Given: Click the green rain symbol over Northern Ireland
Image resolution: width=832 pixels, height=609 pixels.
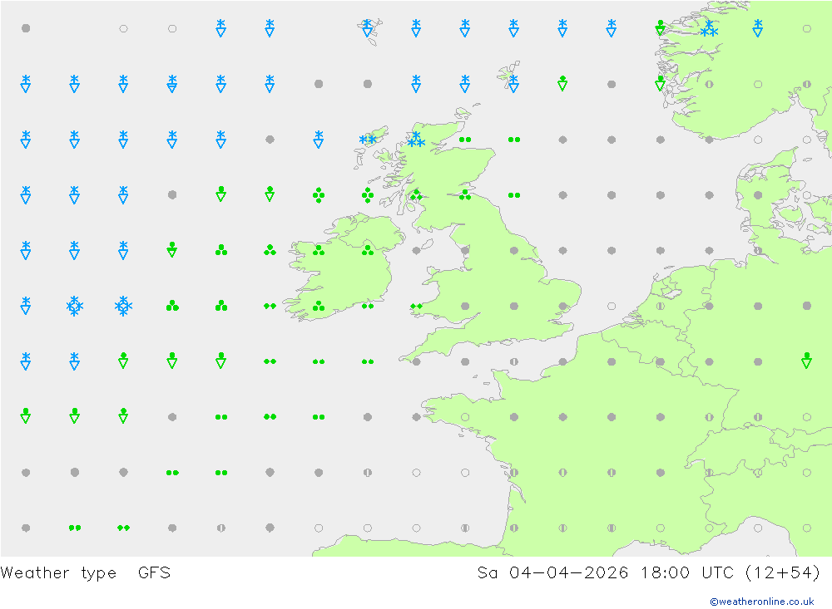Looking at the screenshot, I should coord(367,249).
